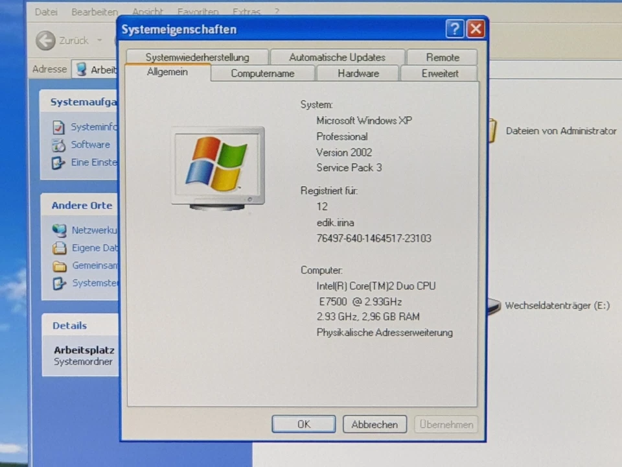Viewport: 622px width, 467px height.
Task: Click the Systeminformationen link in the task pane
Action: (x=94, y=127)
